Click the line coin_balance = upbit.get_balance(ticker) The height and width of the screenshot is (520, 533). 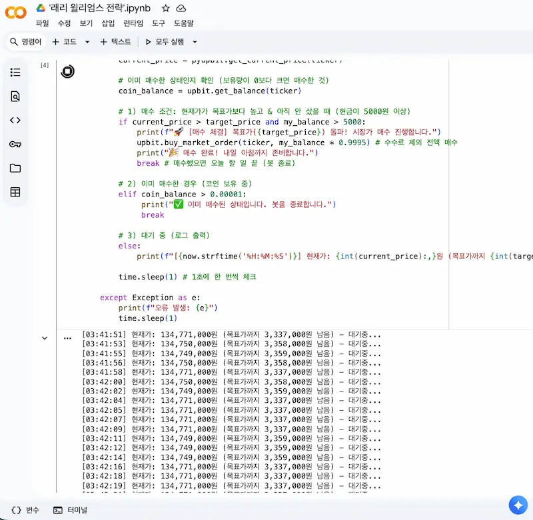210,91
